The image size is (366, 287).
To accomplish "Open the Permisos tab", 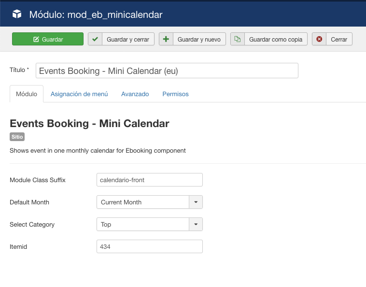I will point(175,94).
